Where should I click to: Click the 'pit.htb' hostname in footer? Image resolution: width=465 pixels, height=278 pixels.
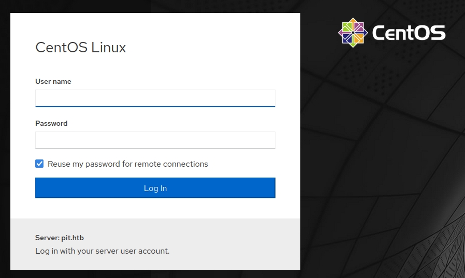72,238
